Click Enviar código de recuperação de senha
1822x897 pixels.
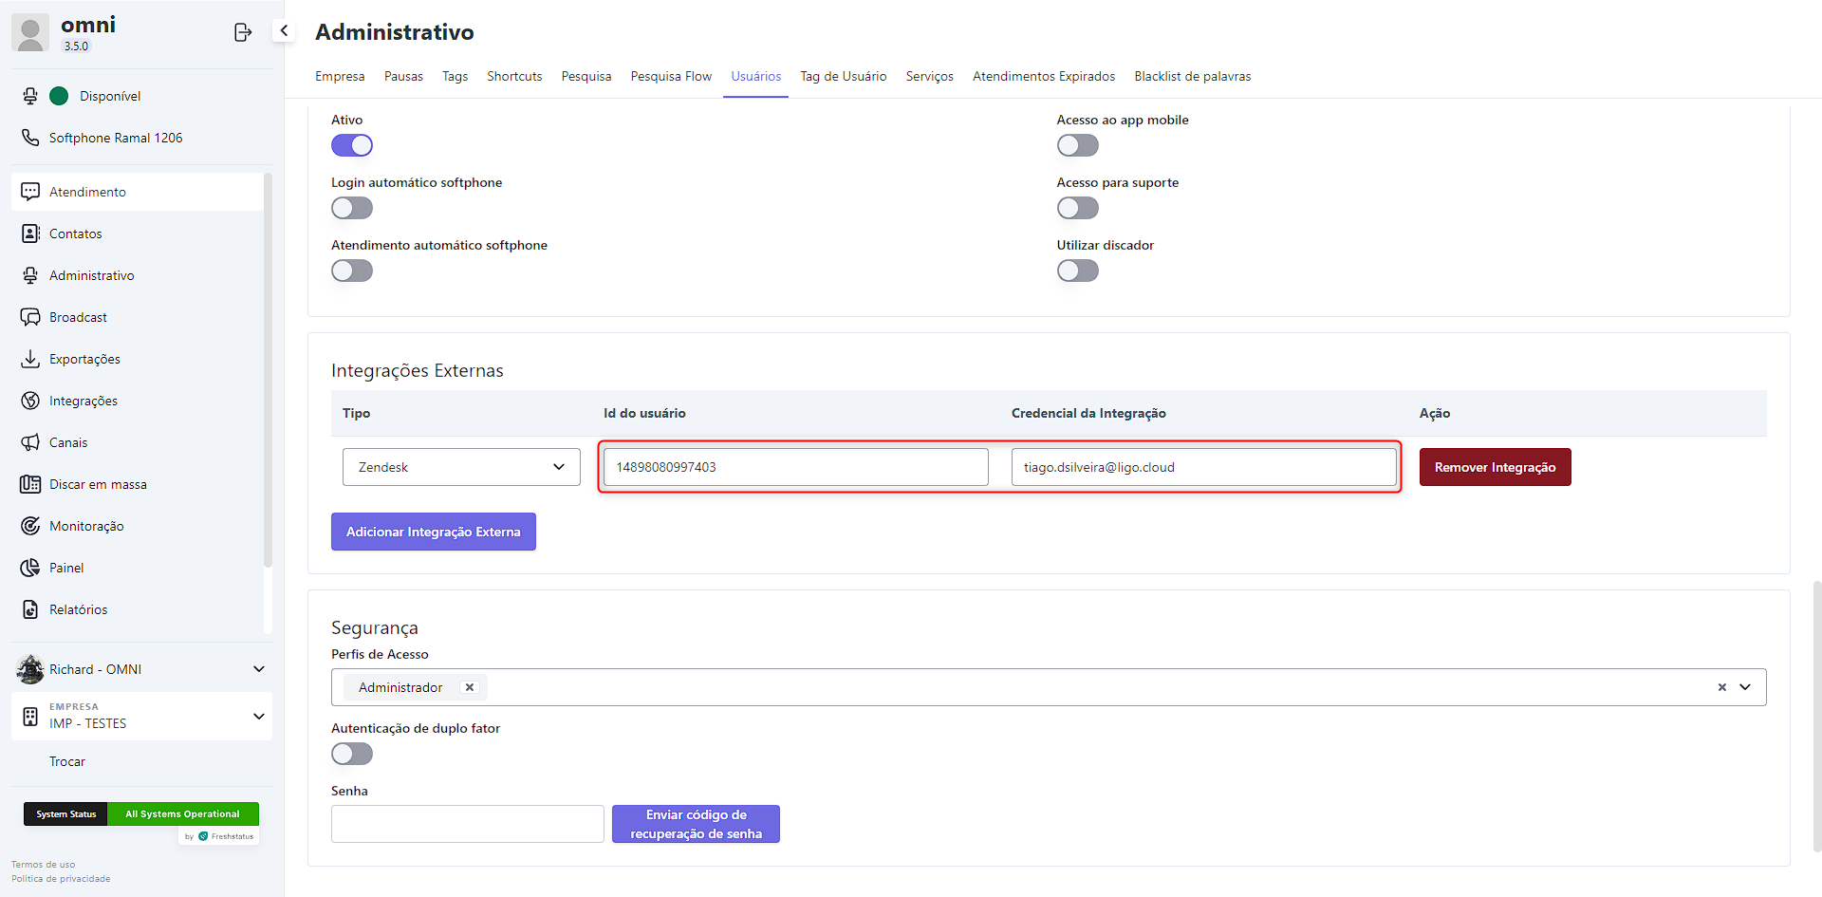(x=696, y=824)
